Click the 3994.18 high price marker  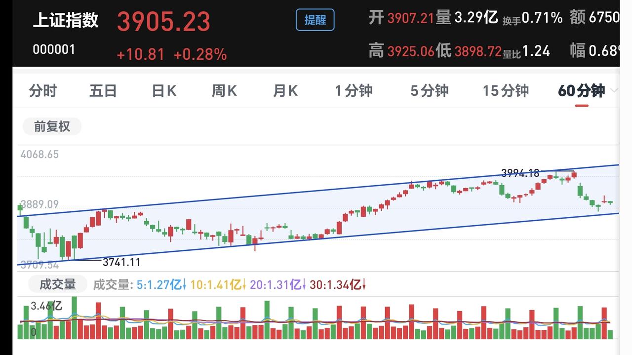click(520, 173)
